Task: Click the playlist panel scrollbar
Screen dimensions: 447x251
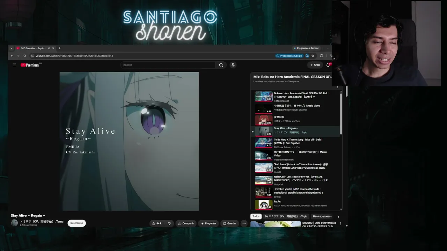Action: coord(341,113)
